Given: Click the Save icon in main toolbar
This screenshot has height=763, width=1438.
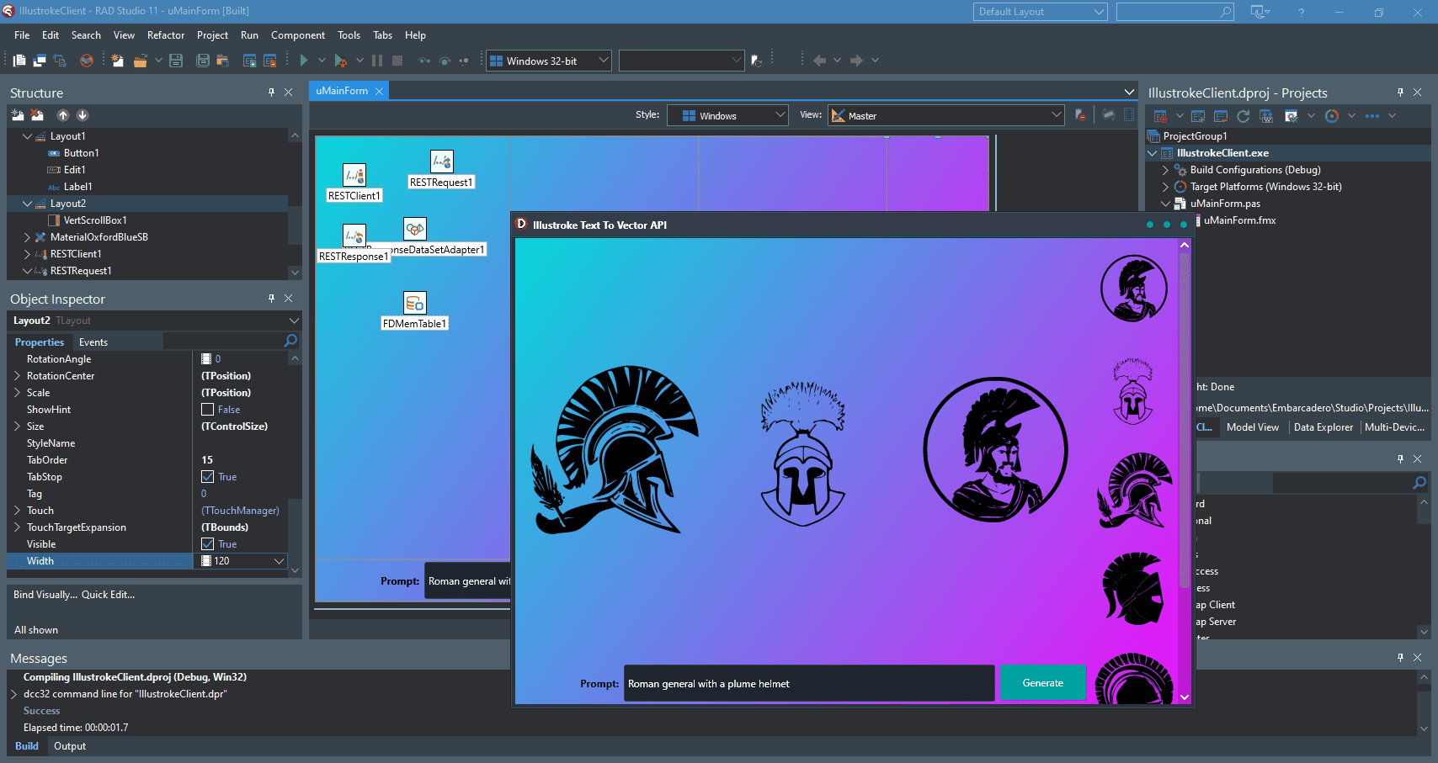Looking at the screenshot, I should click(176, 61).
